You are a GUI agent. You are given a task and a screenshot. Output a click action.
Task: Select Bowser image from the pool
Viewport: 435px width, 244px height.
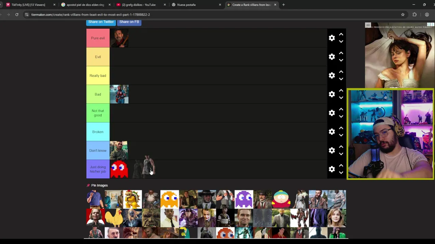pos(133,199)
